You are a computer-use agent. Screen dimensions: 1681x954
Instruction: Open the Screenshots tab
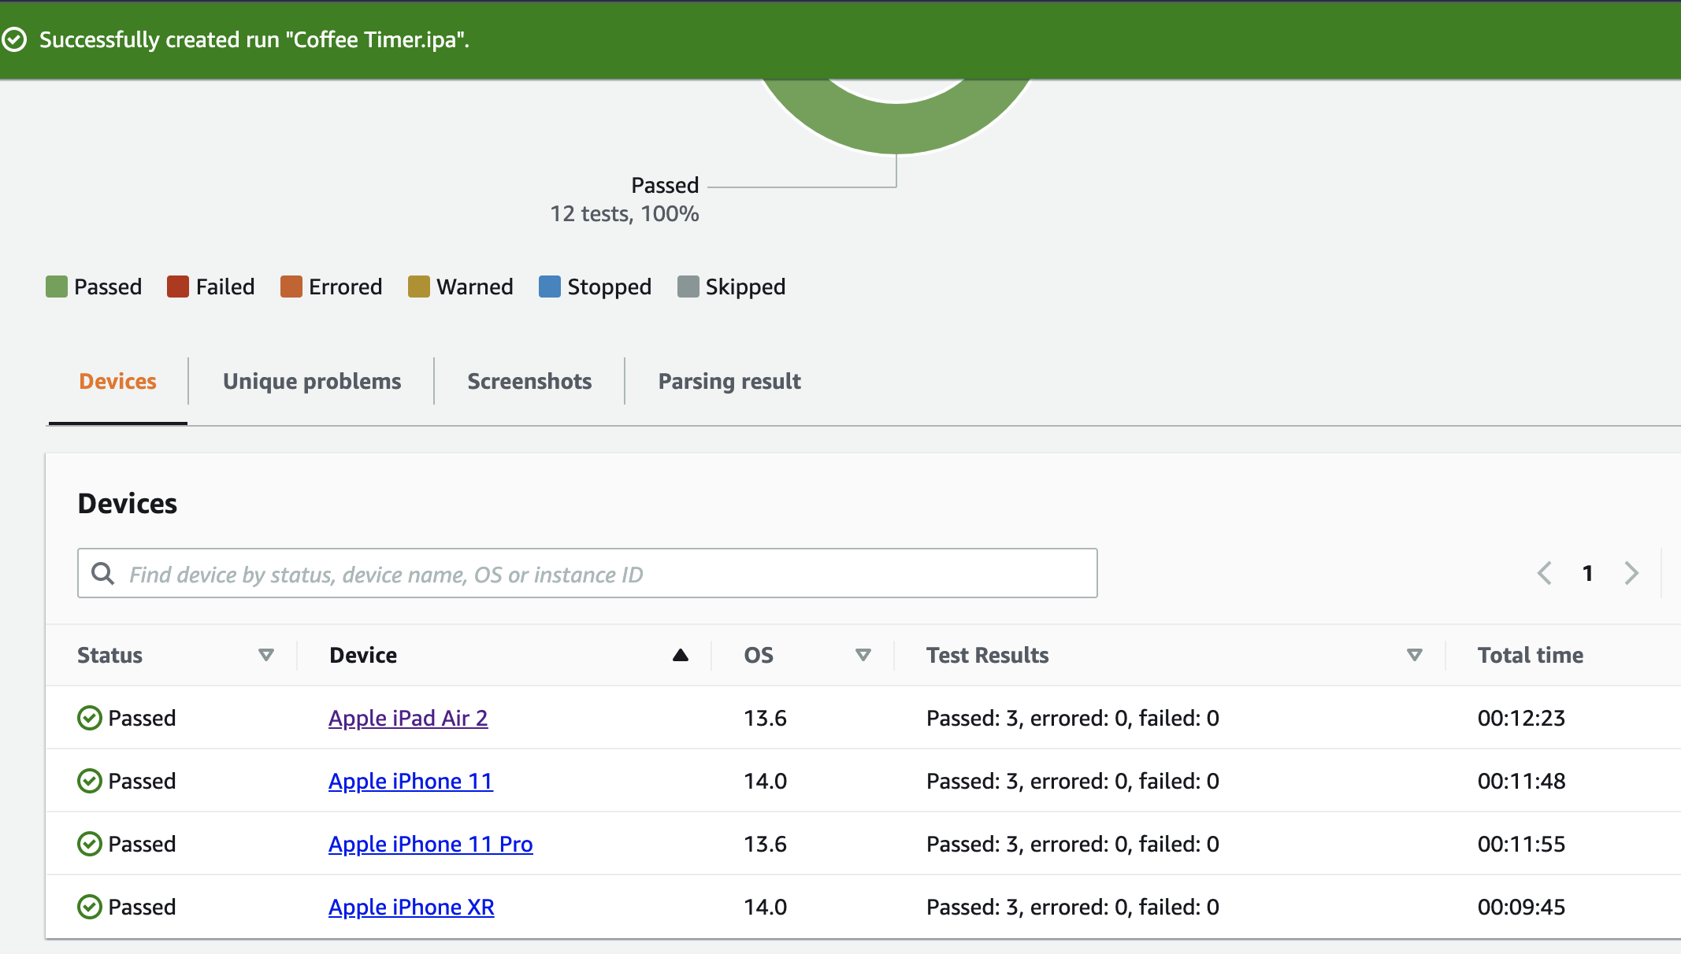click(529, 381)
